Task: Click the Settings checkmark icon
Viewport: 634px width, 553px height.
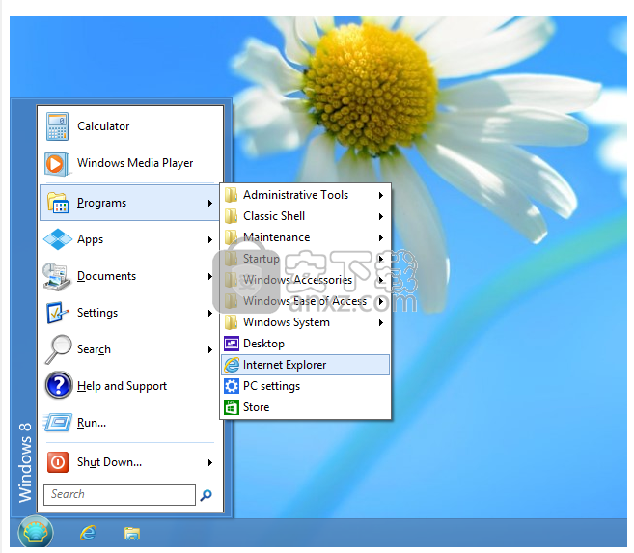Action: click(x=57, y=313)
